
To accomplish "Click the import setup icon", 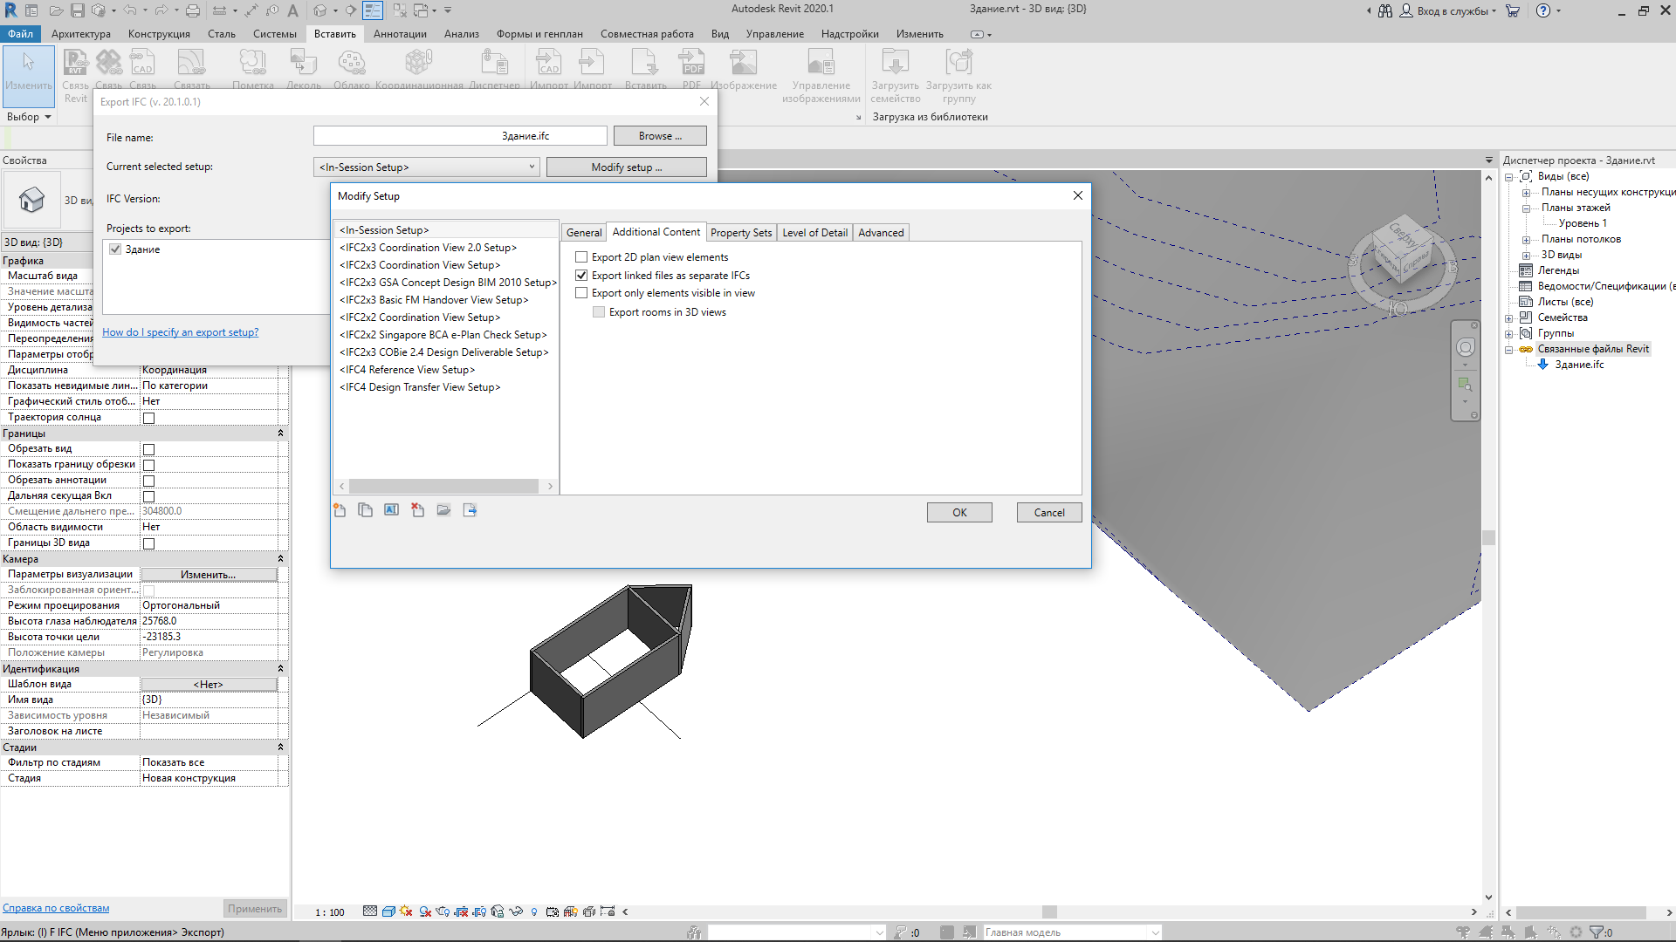I will pos(443,509).
